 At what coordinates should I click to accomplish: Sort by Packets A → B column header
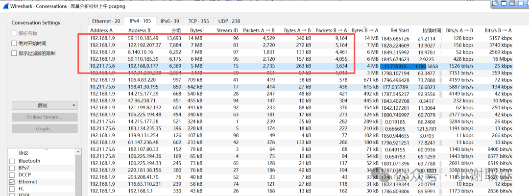pyautogui.click(x=259, y=30)
